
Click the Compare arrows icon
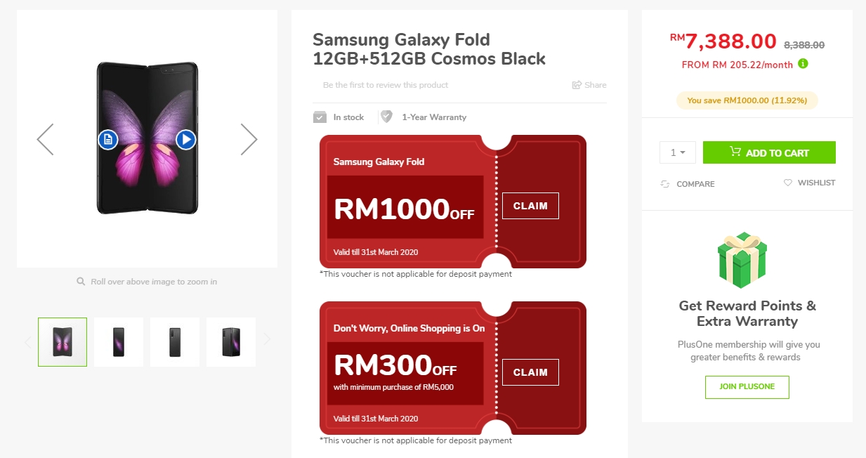[x=665, y=184]
